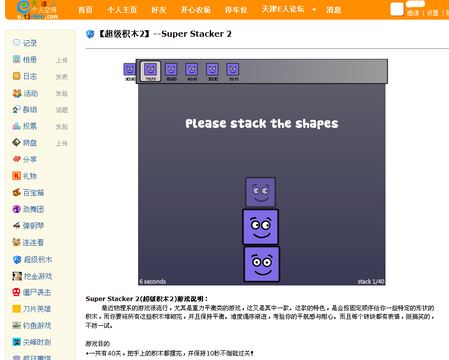Click the 百宝箱 treasure chest icon
Image resolution: width=449 pixels, height=360 pixels.
(17, 192)
